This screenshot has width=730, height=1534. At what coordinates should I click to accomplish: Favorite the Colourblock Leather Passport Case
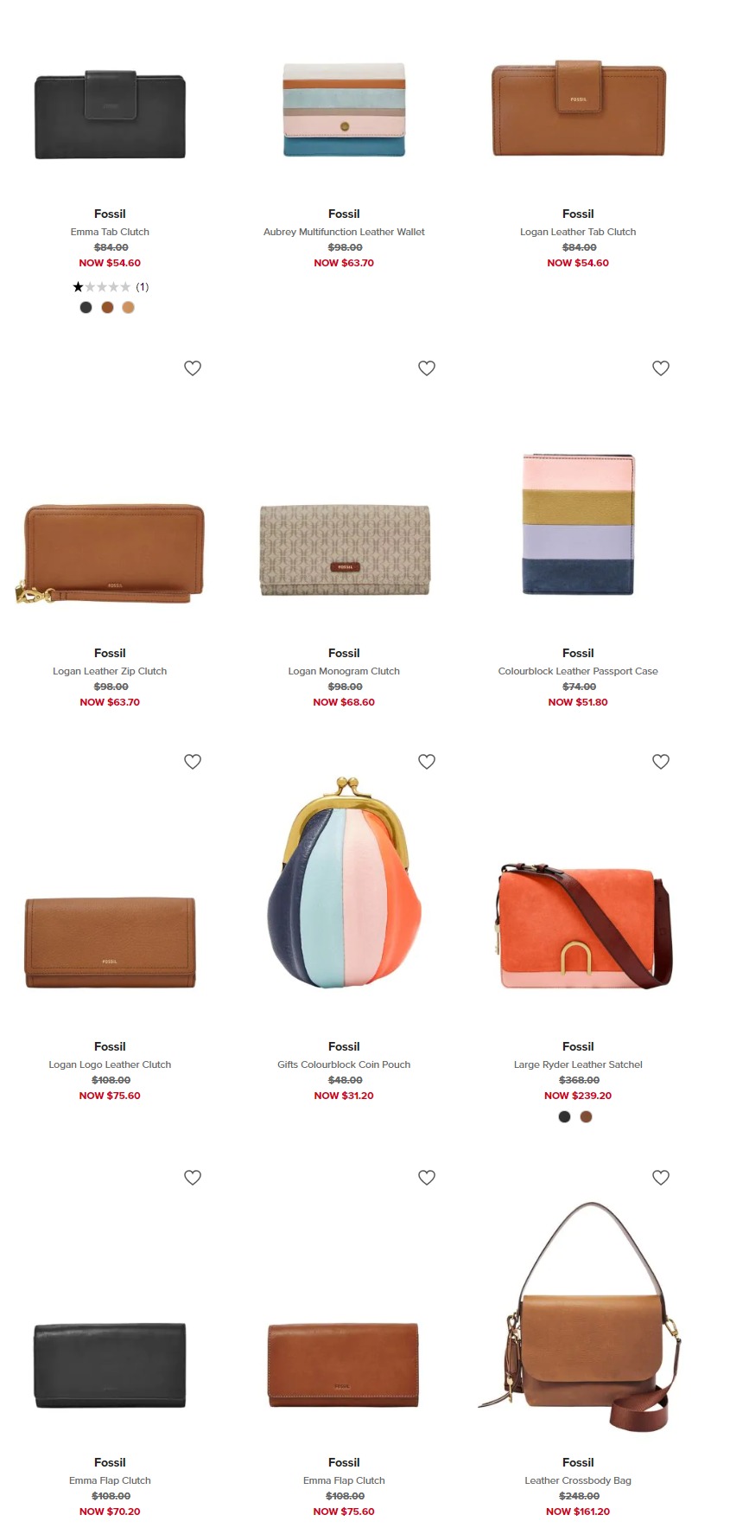pyautogui.click(x=661, y=368)
